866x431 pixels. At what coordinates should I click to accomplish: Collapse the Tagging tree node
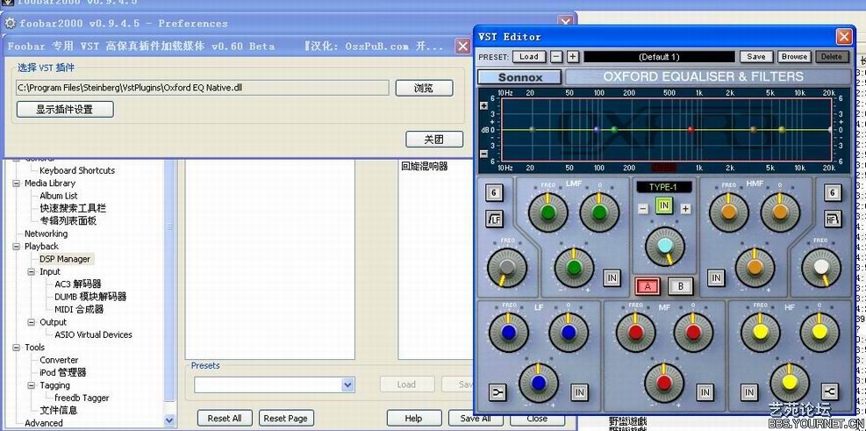[x=32, y=385]
